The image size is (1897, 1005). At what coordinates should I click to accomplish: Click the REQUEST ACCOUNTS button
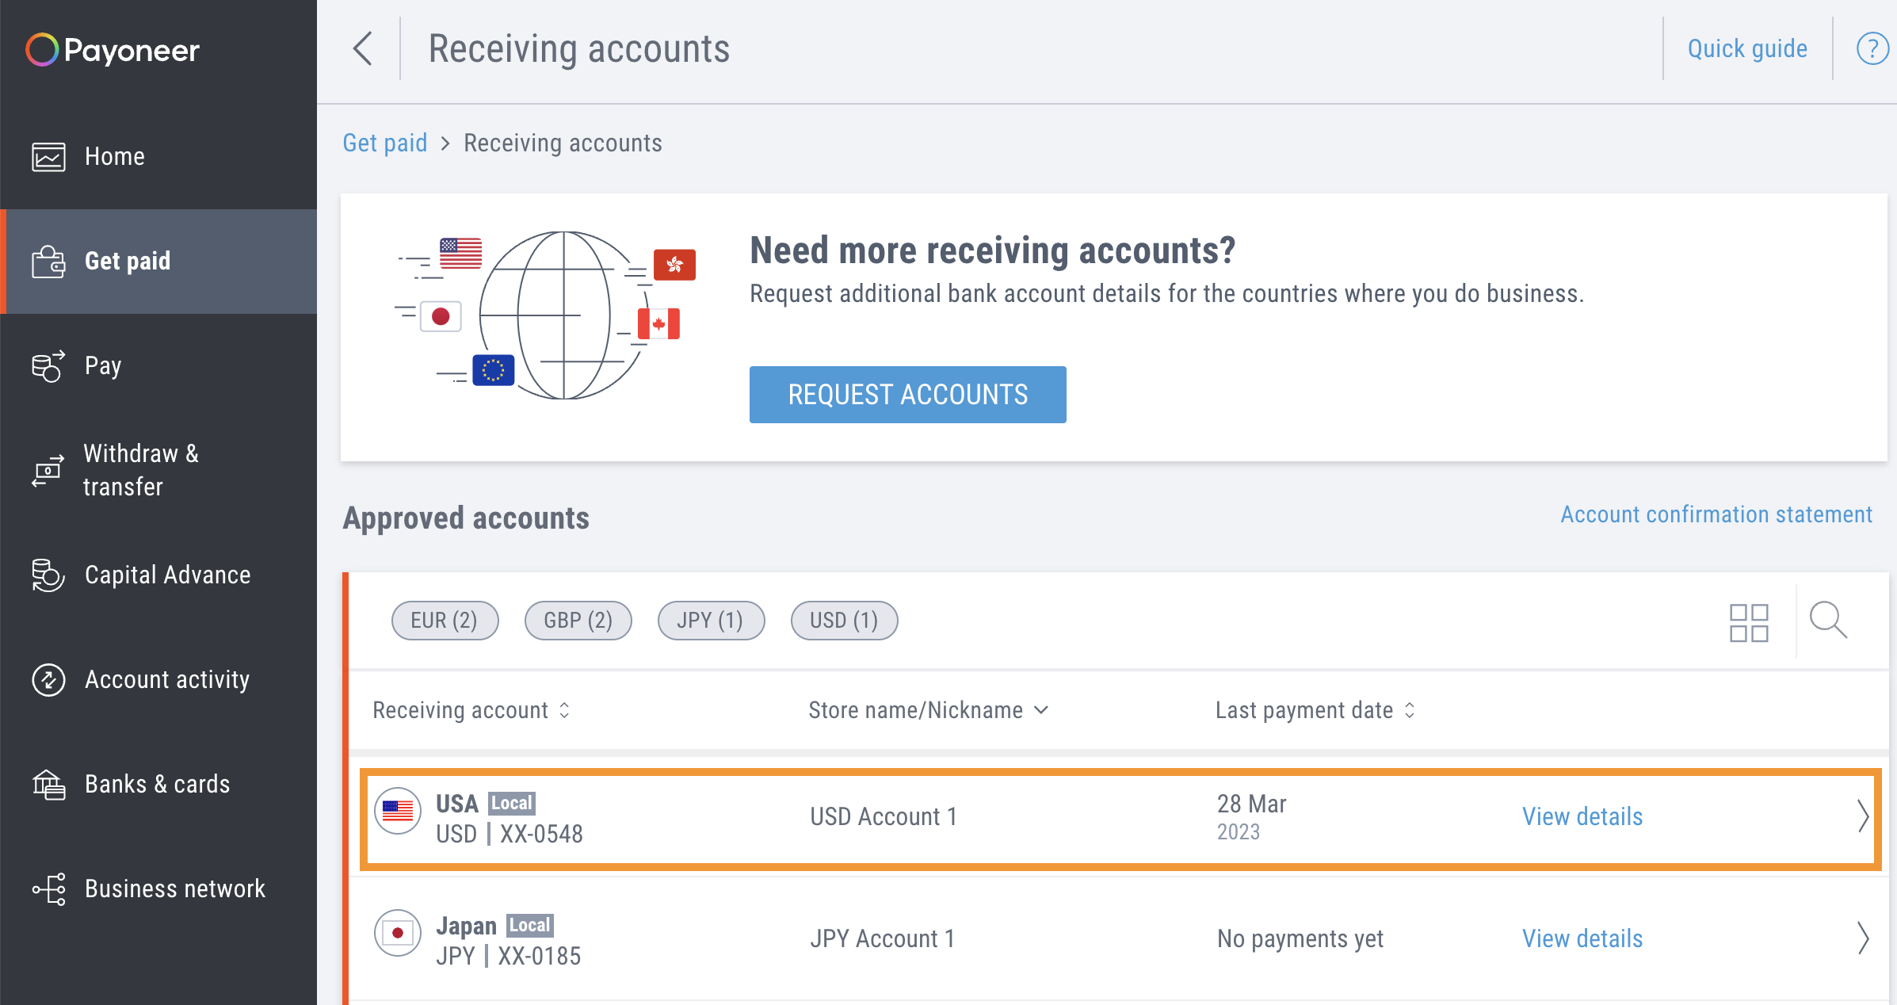tap(907, 395)
